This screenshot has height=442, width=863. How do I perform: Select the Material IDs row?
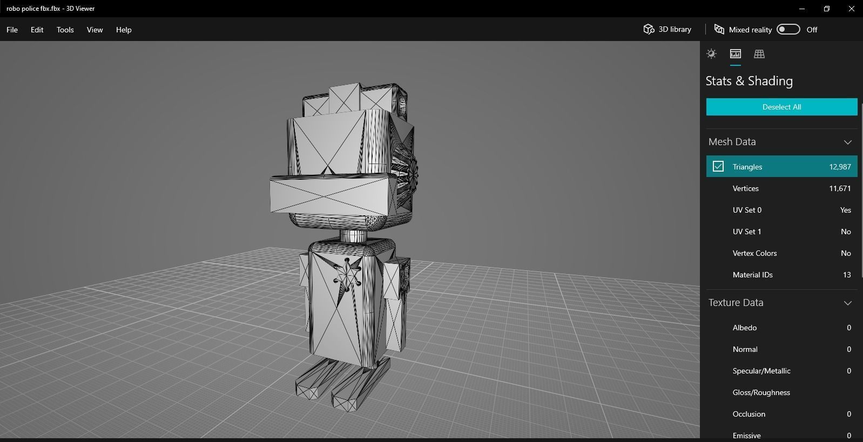(x=781, y=275)
